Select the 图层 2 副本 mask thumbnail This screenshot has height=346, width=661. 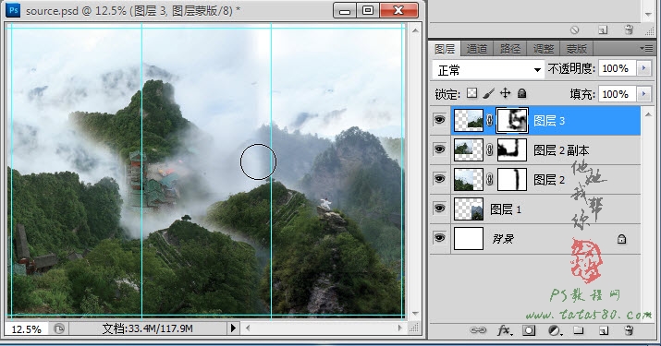tap(512, 150)
